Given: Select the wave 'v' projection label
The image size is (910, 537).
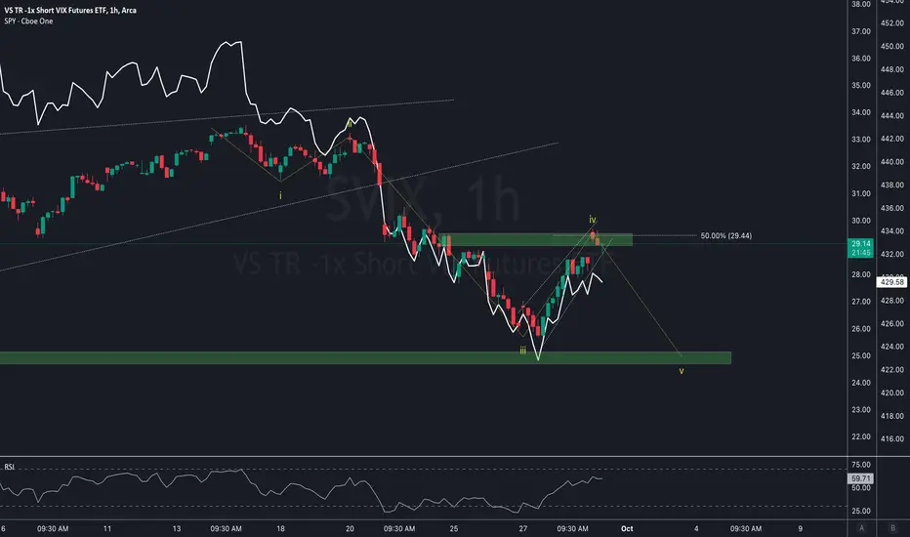Looking at the screenshot, I should point(682,370).
